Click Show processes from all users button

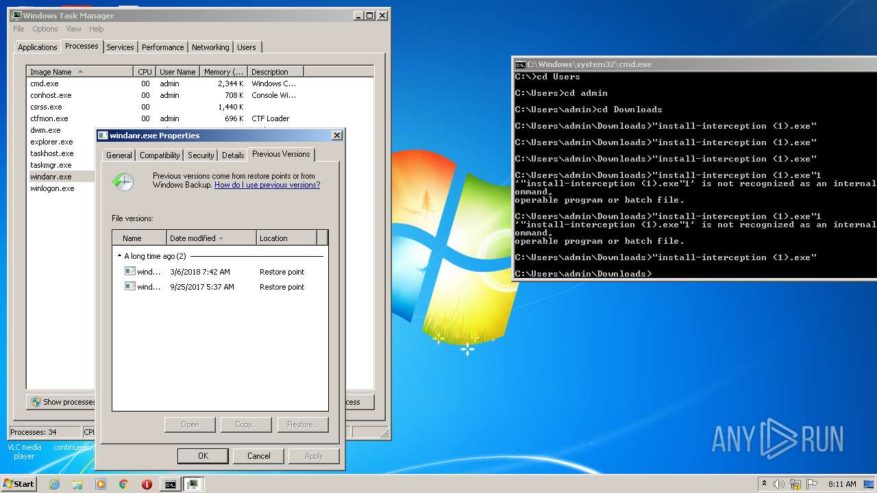(62, 402)
